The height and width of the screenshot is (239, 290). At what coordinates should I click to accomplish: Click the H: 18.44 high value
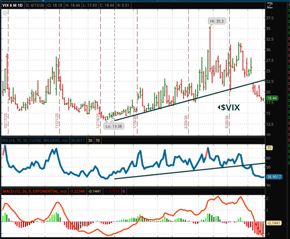coord(72,5)
